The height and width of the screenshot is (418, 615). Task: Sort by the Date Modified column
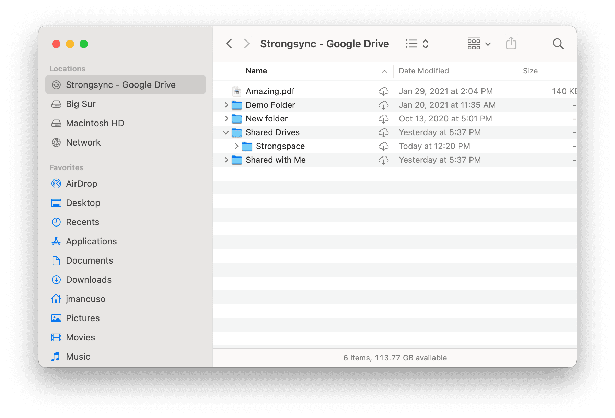[x=424, y=71]
